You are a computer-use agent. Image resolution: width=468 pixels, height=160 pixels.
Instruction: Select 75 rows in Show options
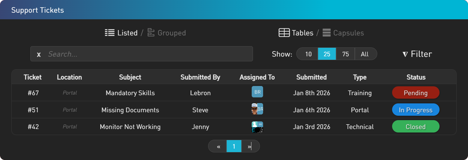click(345, 54)
